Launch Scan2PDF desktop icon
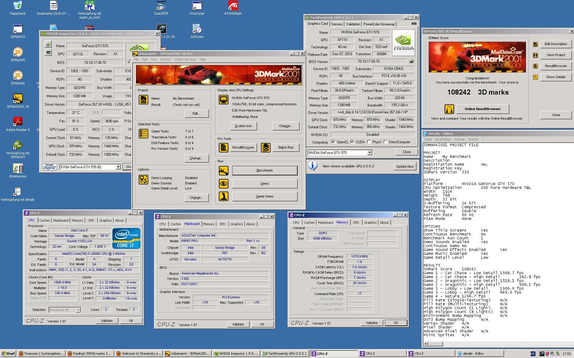Viewport: 574px width, 358px height. (161, 6)
